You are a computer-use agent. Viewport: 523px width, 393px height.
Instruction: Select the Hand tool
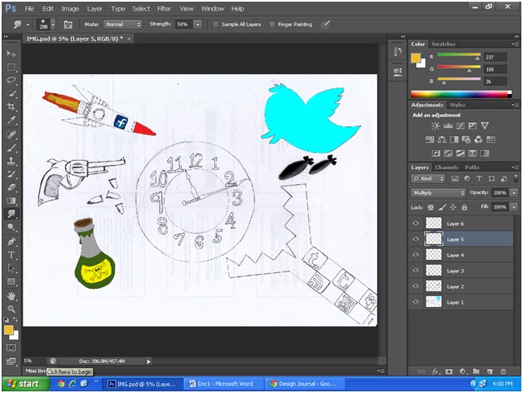(12, 296)
